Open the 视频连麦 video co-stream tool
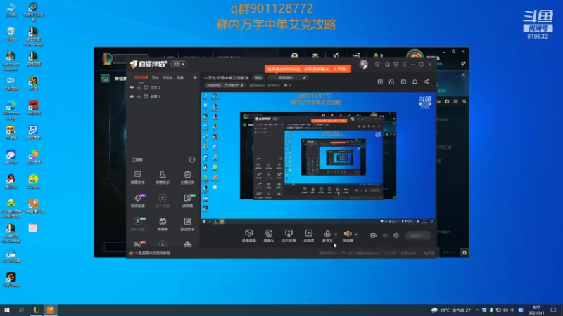This screenshot has width=563, height=316. [137, 201]
